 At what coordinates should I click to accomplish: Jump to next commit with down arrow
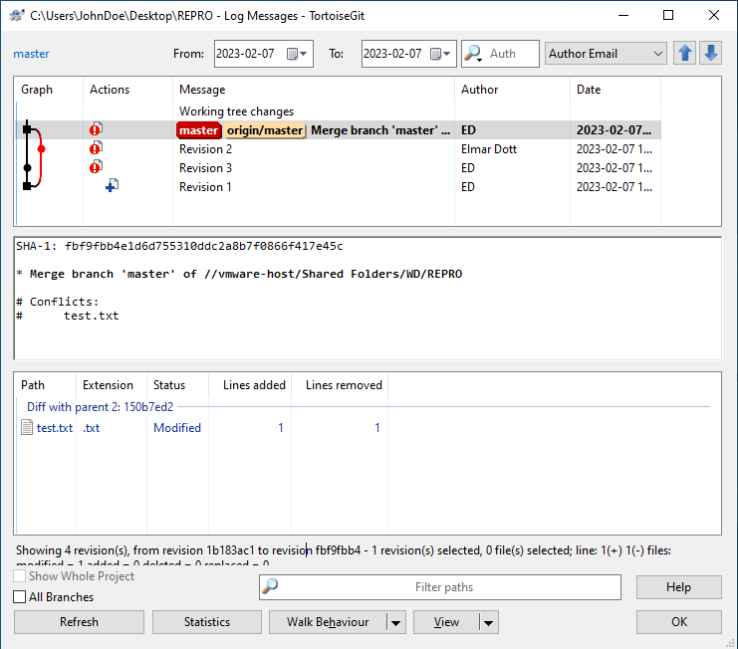[711, 53]
